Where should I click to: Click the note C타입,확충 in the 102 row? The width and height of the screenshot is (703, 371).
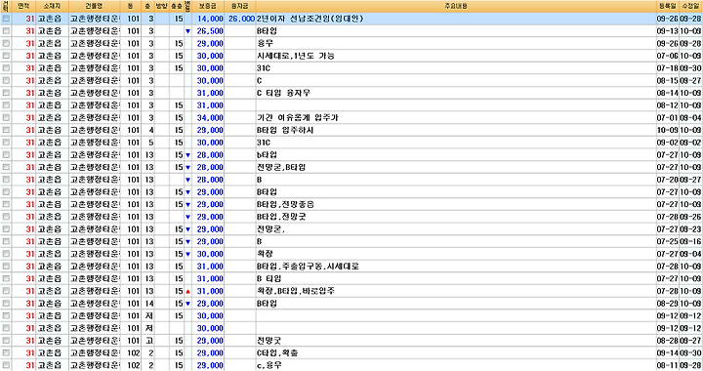tap(277, 353)
